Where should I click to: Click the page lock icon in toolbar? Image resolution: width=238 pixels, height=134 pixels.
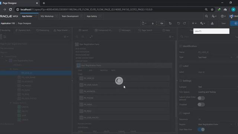[170, 23]
